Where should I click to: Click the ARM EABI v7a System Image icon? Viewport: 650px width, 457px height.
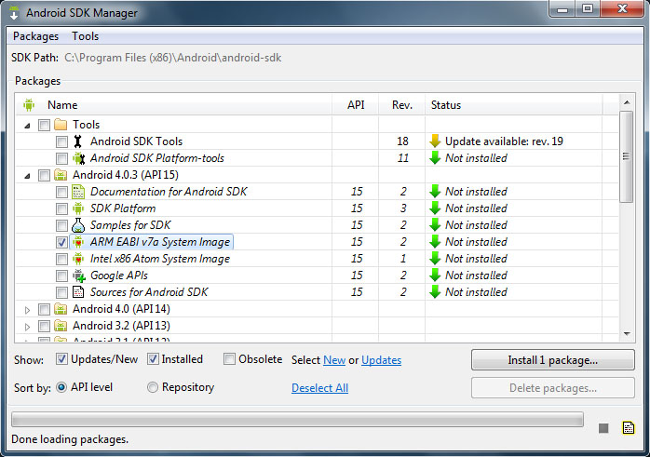(78, 242)
